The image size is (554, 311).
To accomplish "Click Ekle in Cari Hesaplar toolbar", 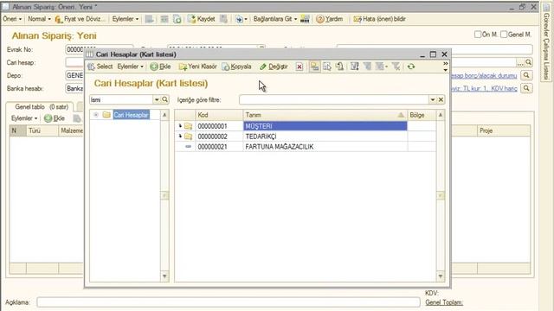I will click(160, 67).
